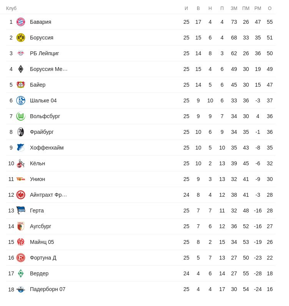This screenshot has height=306, width=289.
Task: Click the Клуб column header
Action: tap(12, 8)
